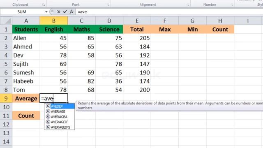
Task: Click the Count label cell in row 11
Action: pos(26,116)
